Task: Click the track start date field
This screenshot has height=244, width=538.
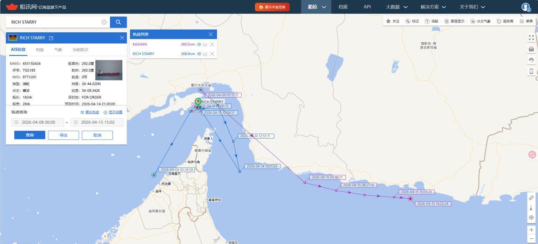Action: pos(37,122)
